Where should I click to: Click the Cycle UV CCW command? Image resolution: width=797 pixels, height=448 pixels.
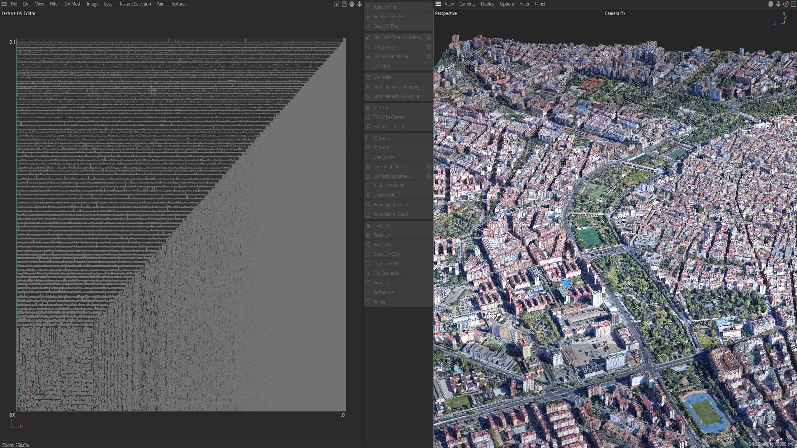coord(398,254)
